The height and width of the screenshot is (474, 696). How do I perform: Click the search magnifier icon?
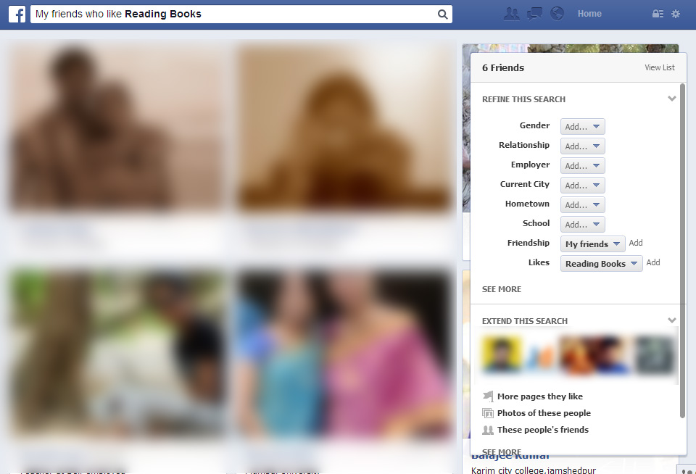tap(442, 14)
